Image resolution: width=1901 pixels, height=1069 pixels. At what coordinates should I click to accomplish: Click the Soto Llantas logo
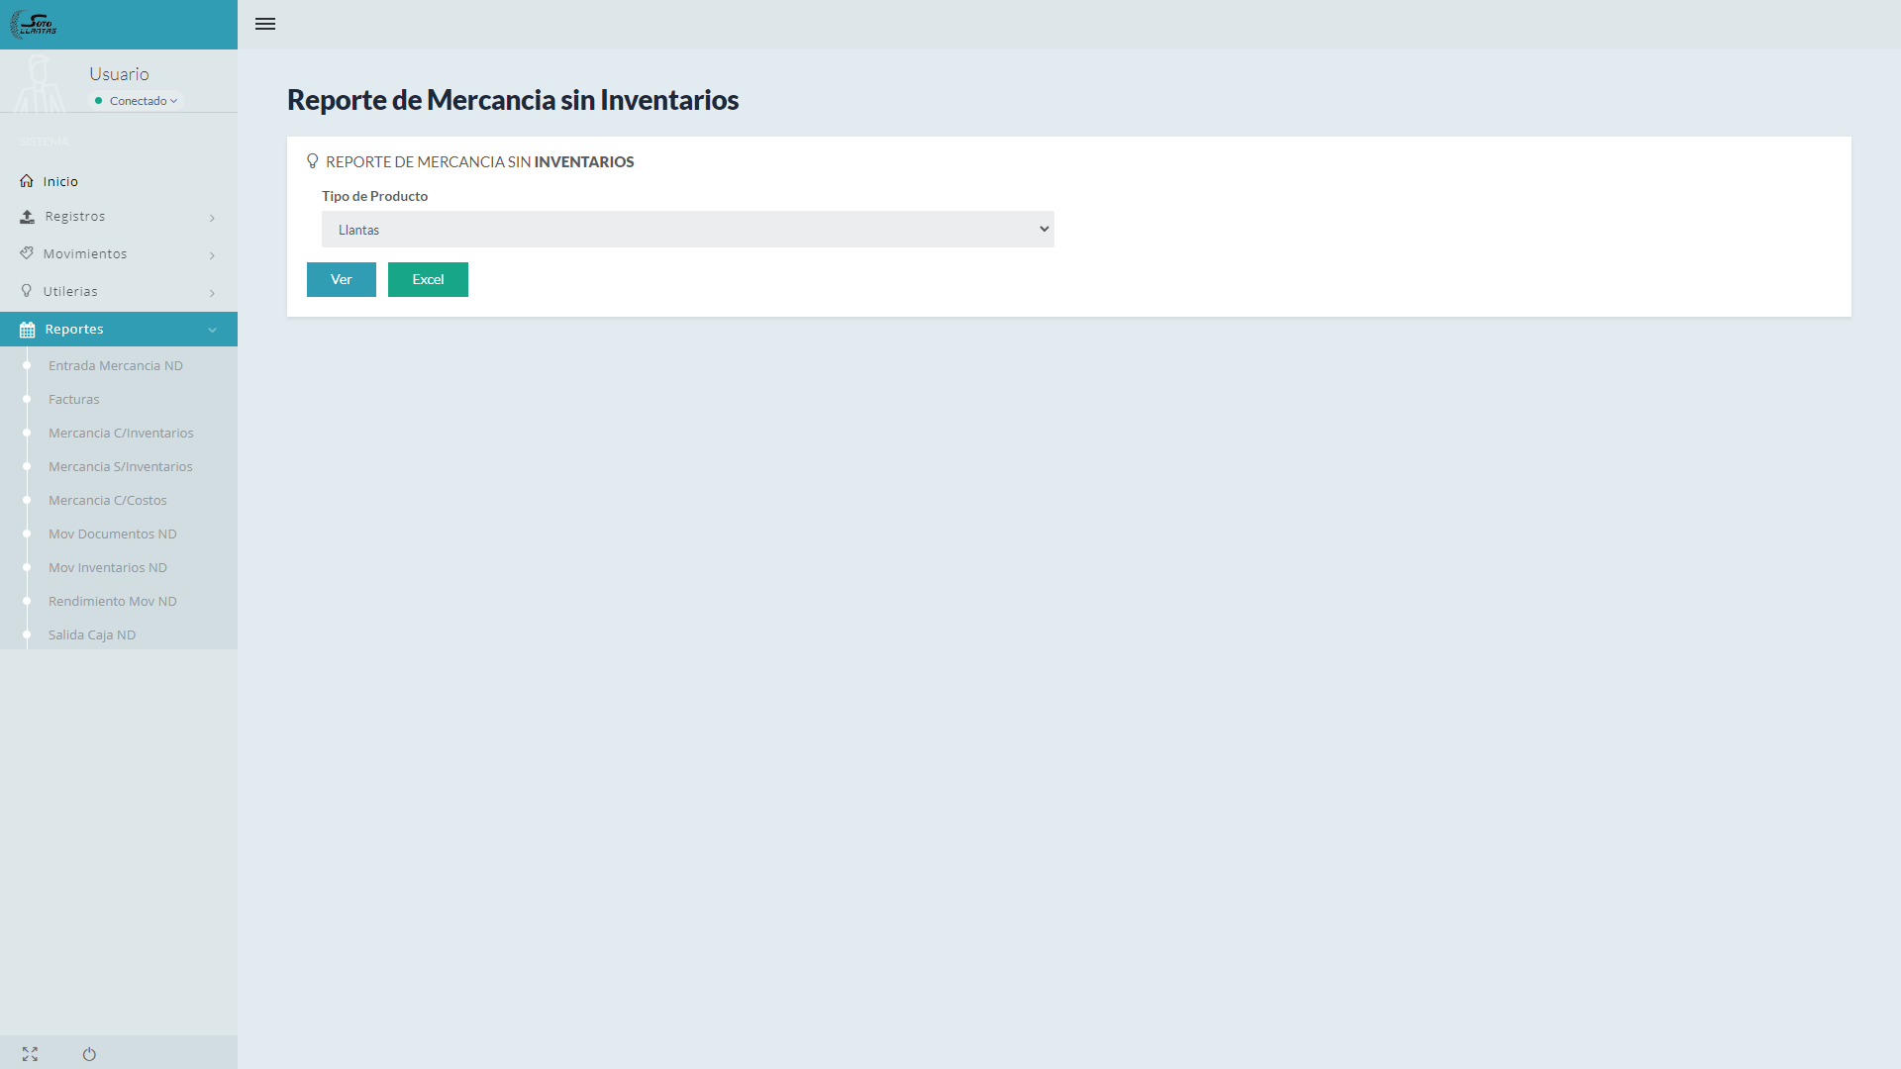tap(34, 24)
